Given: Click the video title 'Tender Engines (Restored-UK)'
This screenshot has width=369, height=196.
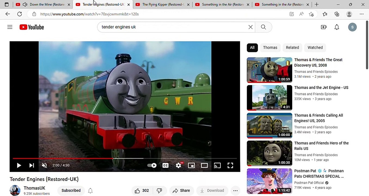Looking at the screenshot, I should click(44, 179).
